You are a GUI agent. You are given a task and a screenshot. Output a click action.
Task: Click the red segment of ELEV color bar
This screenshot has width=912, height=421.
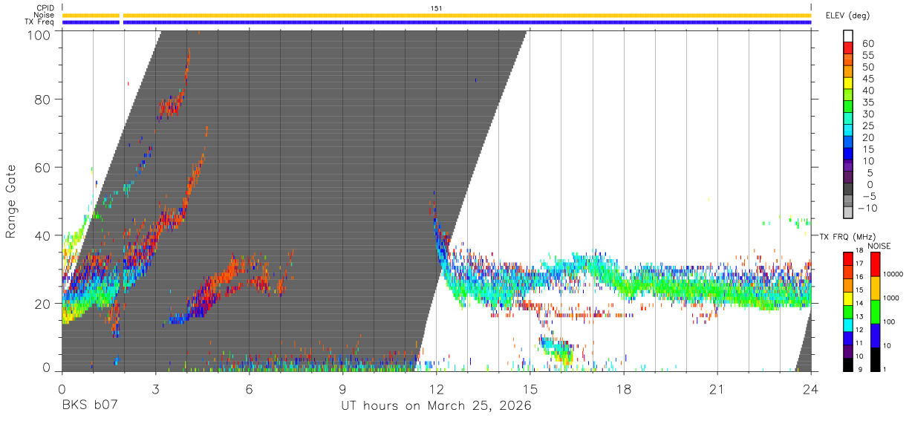point(848,48)
